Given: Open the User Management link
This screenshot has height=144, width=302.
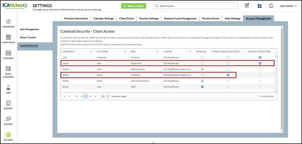Looking at the screenshot, I should tap(29, 29).
